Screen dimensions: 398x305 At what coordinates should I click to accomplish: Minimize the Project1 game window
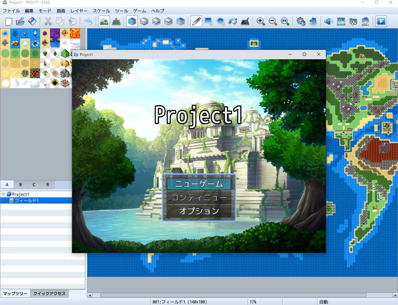pos(290,54)
